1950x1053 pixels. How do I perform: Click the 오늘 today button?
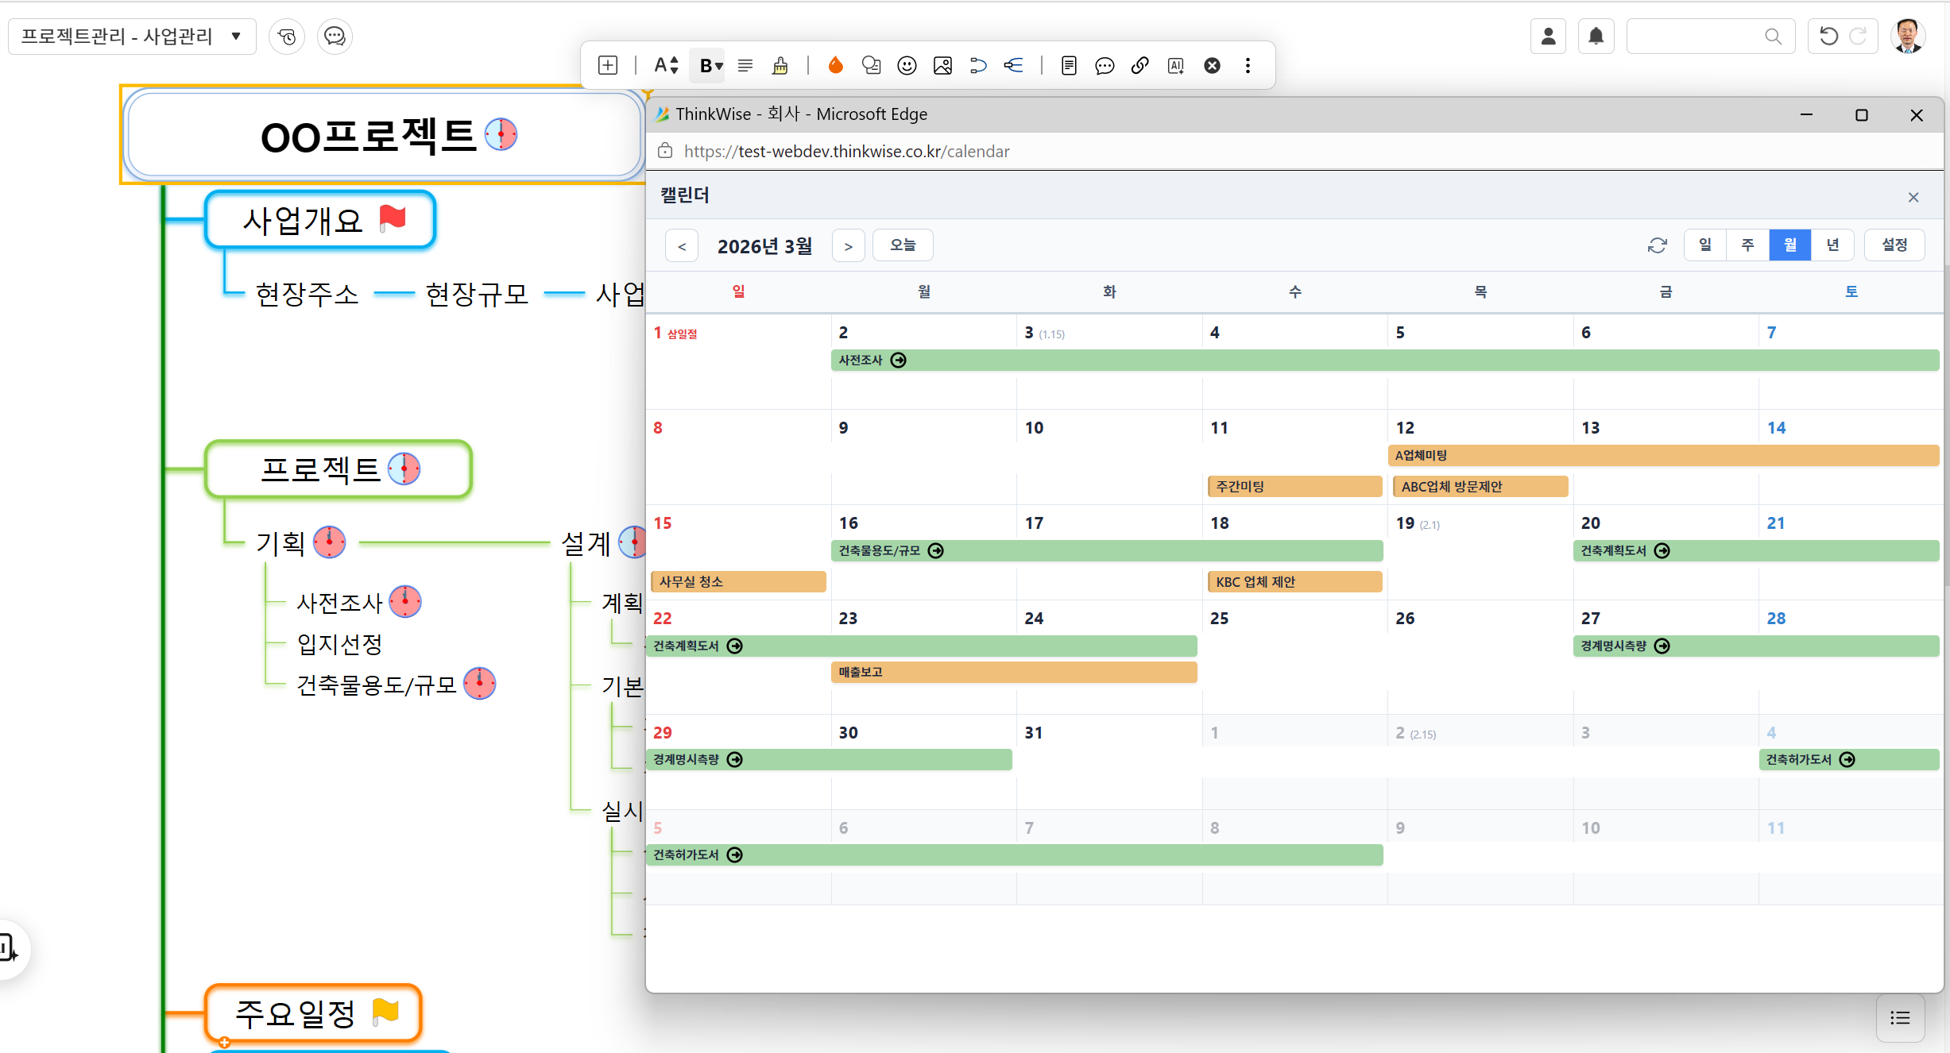pos(902,245)
